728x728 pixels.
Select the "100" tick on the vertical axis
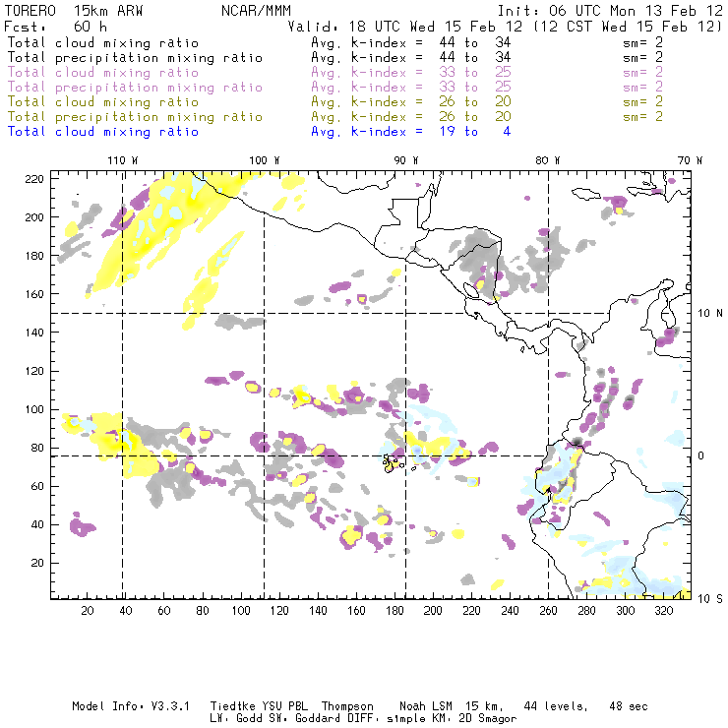click(x=34, y=409)
